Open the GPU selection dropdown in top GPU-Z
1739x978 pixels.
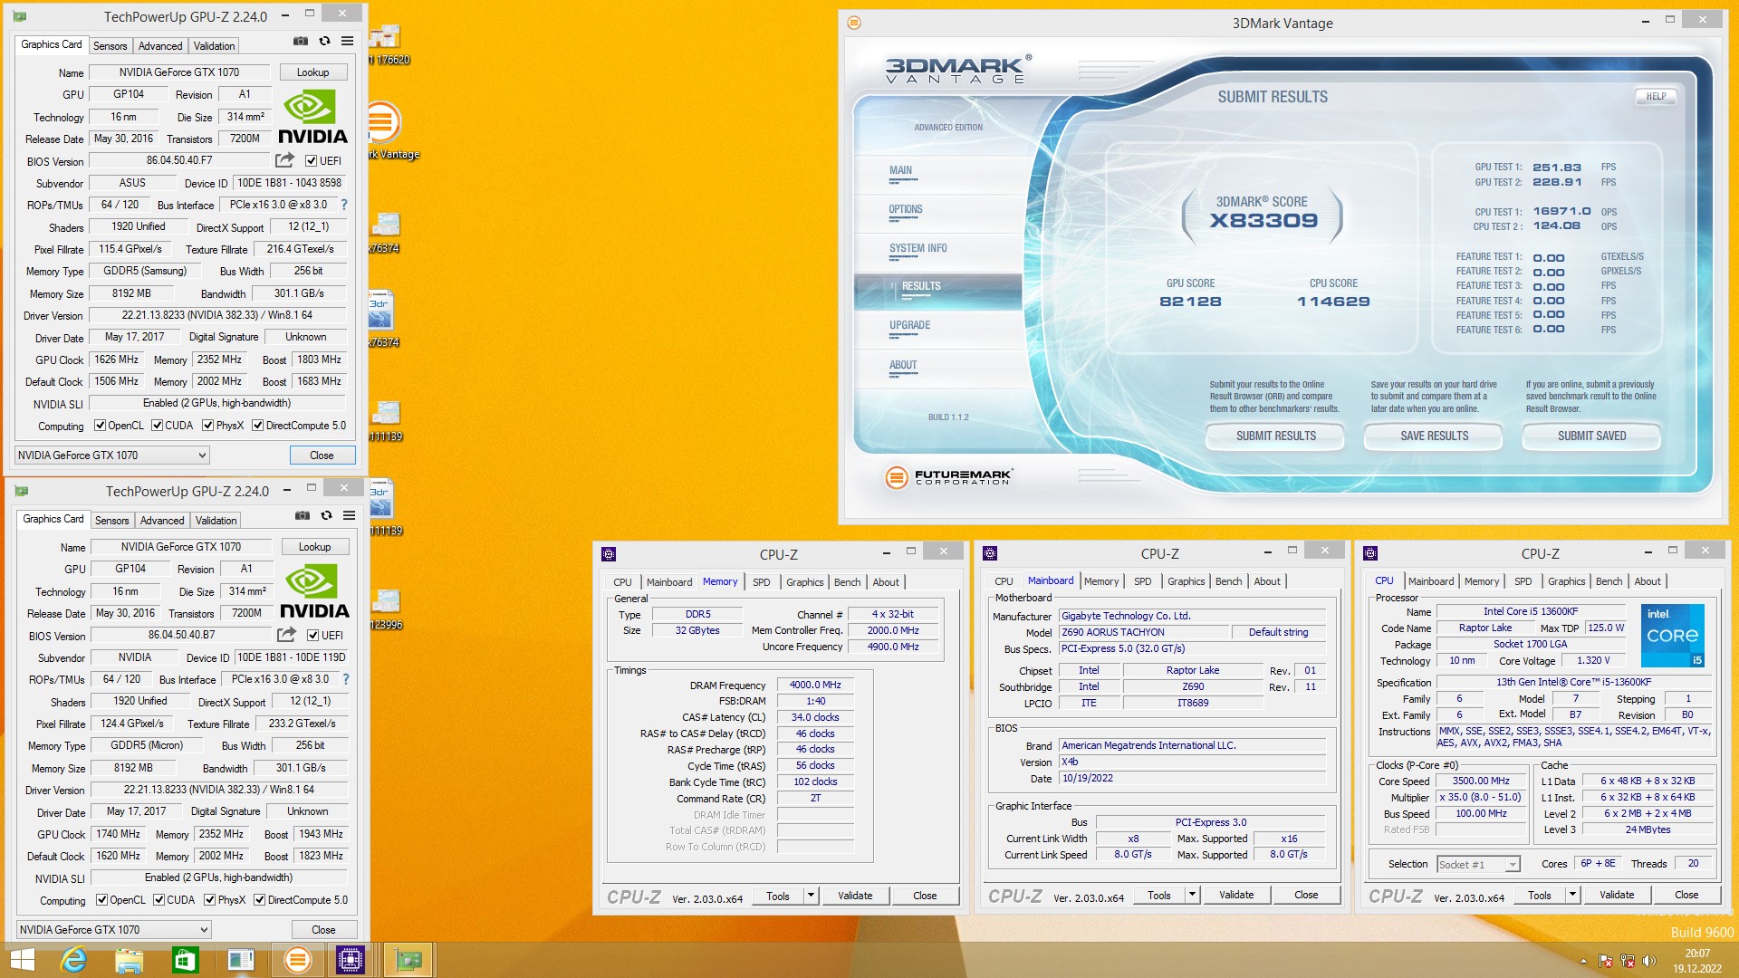(112, 455)
